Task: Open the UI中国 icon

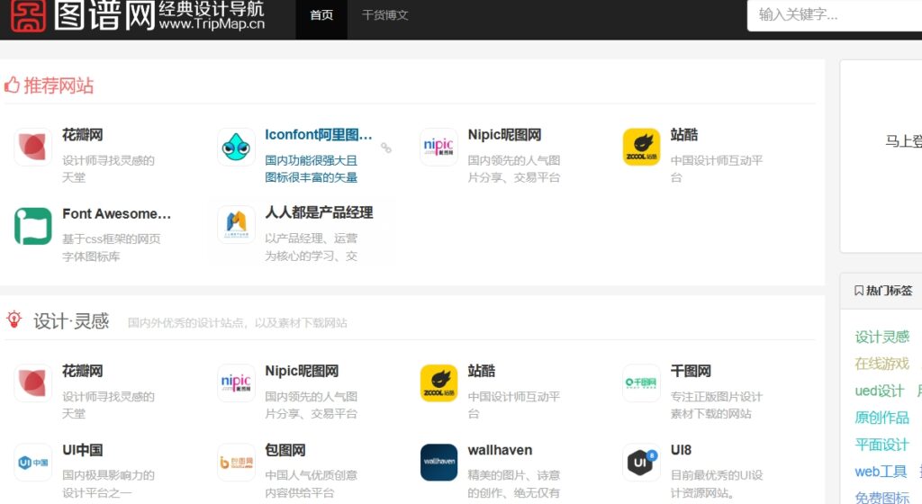Action: tap(33, 463)
